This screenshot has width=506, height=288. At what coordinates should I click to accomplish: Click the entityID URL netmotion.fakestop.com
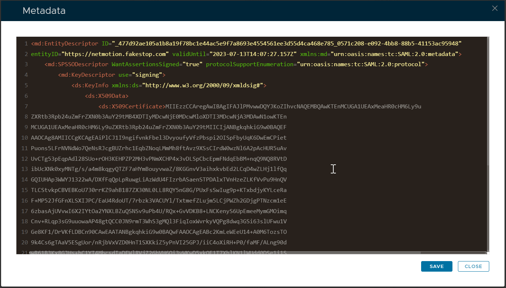click(115, 54)
